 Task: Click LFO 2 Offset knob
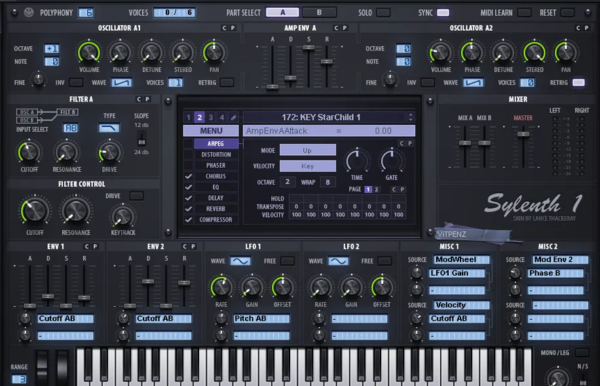click(381, 287)
